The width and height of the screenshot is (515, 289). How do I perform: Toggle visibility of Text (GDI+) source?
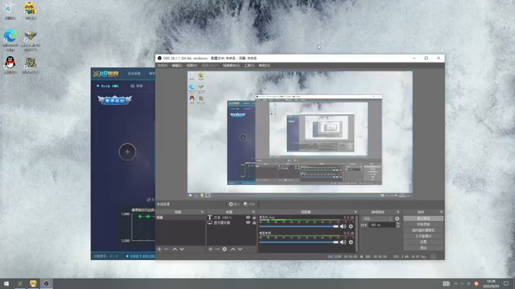248,217
